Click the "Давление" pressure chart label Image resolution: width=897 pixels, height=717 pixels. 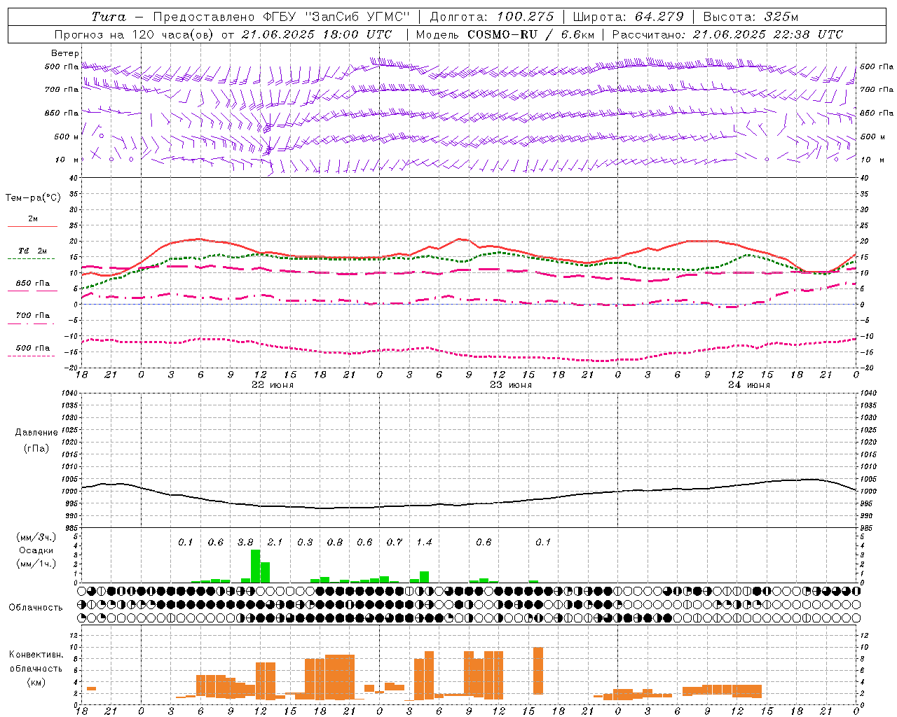click(36, 433)
